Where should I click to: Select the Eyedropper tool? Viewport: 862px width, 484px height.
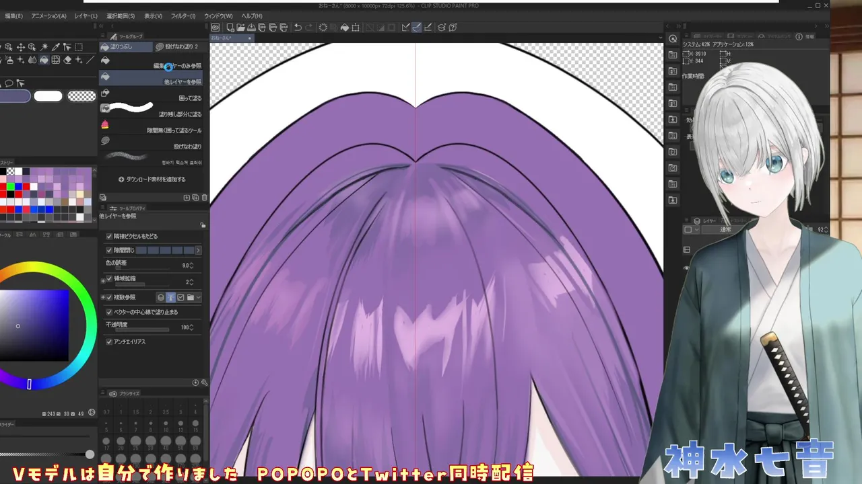coord(56,47)
